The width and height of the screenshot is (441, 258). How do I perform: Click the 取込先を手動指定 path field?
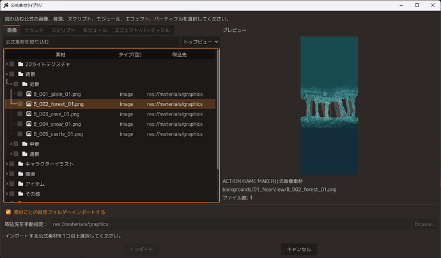coord(231,224)
